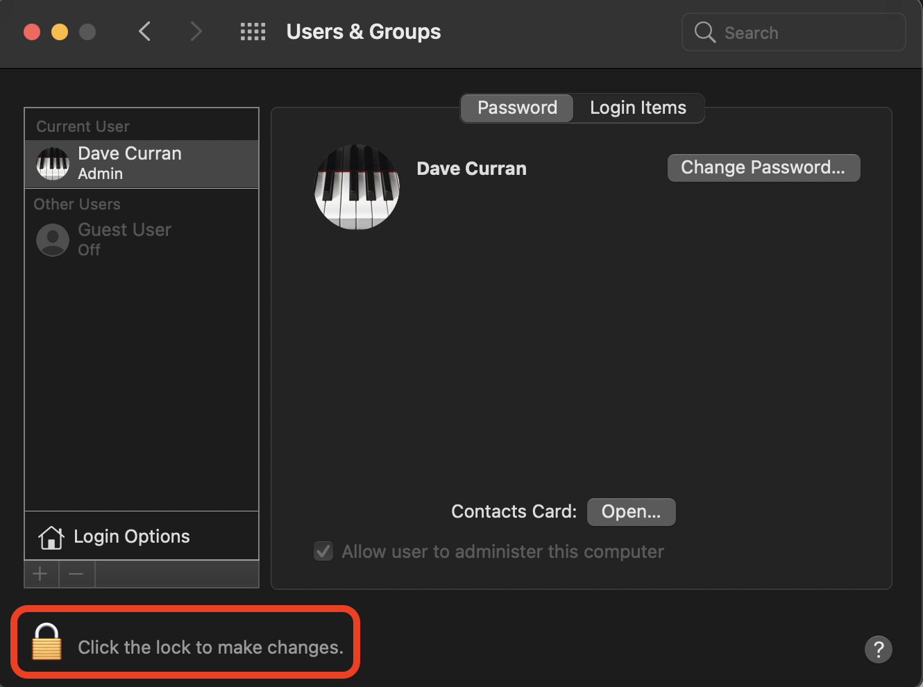Click the plus button to add user
The image size is (923, 687).
click(41, 574)
